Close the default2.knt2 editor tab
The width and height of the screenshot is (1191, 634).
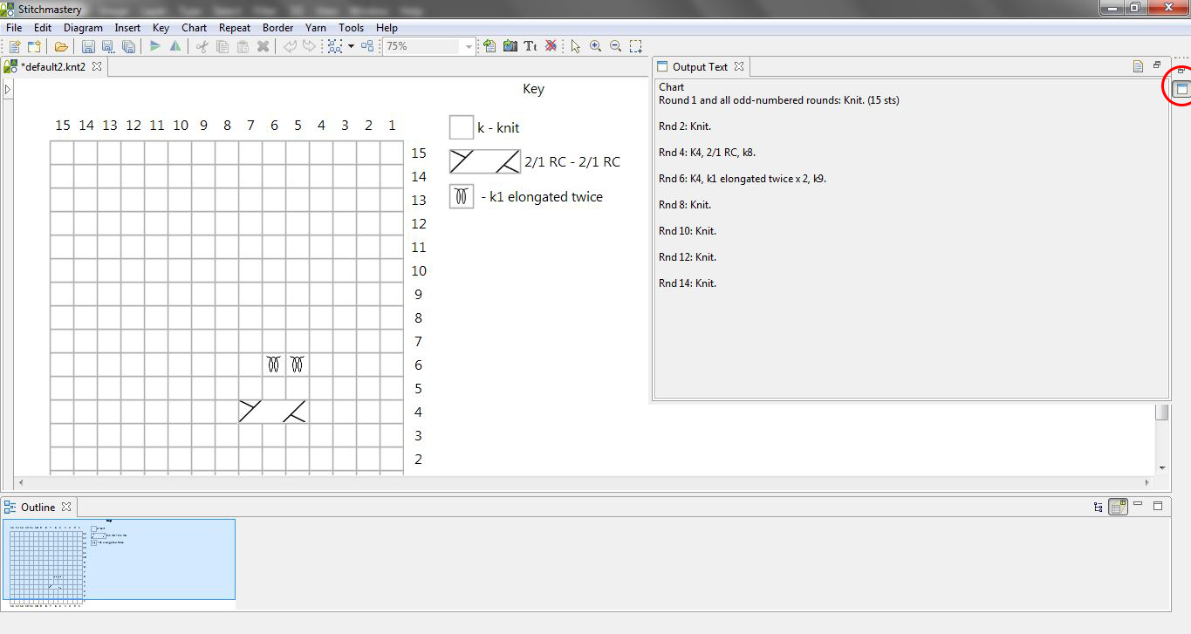click(x=97, y=66)
